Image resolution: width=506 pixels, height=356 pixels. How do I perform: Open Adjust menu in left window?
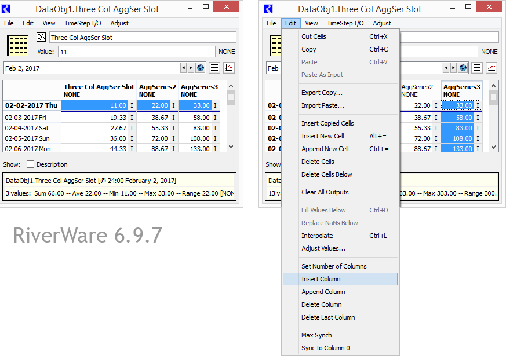point(119,23)
